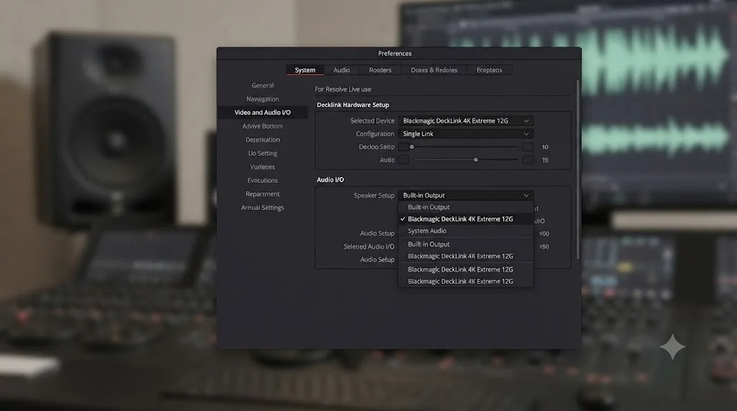Image resolution: width=737 pixels, height=411 pixels.
Task: Click the Speaker Setup chevron arrow
Action: click(x=526, y=195)
